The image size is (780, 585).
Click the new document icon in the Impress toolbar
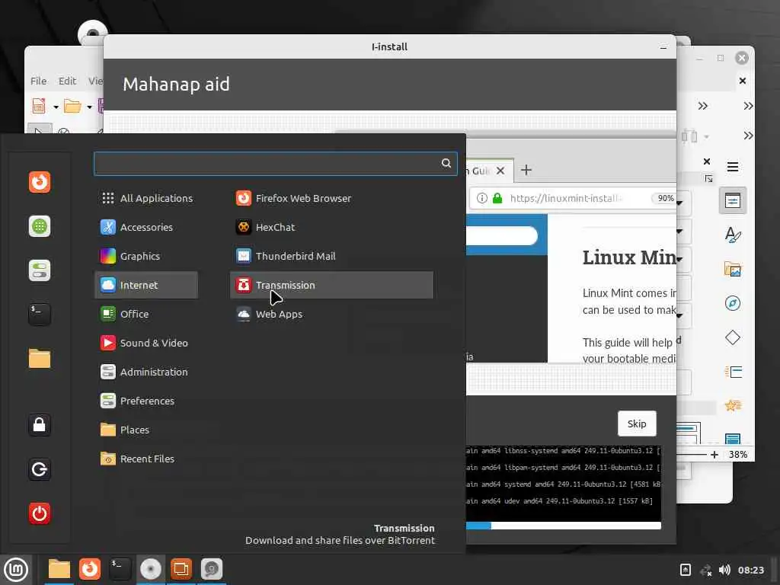click(39, 106)
